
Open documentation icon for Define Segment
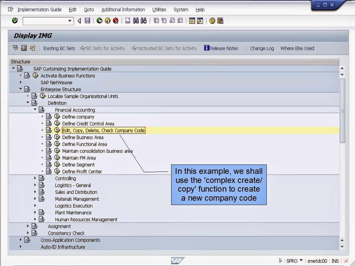[49, 164]
